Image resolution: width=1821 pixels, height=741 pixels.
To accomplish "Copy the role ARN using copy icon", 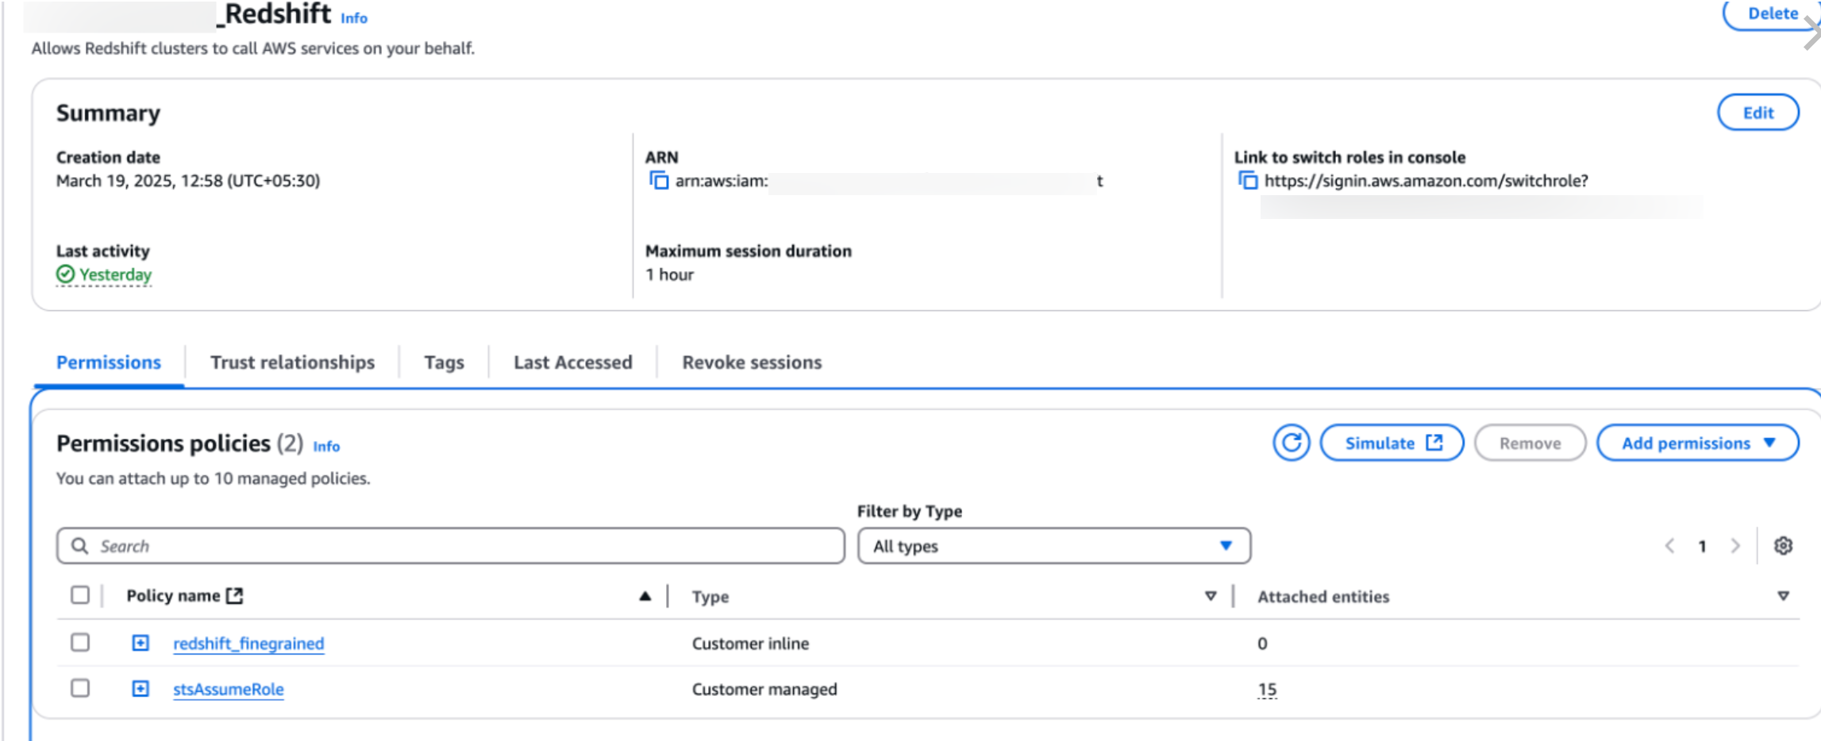I will (658, 181).
